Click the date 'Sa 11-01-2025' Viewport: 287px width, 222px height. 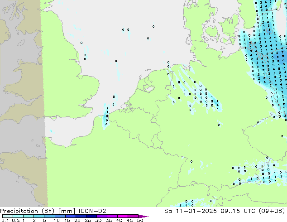[191, 211]
